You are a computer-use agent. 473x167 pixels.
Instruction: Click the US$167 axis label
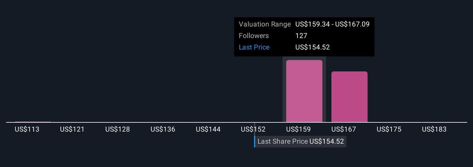coord(344,129)
